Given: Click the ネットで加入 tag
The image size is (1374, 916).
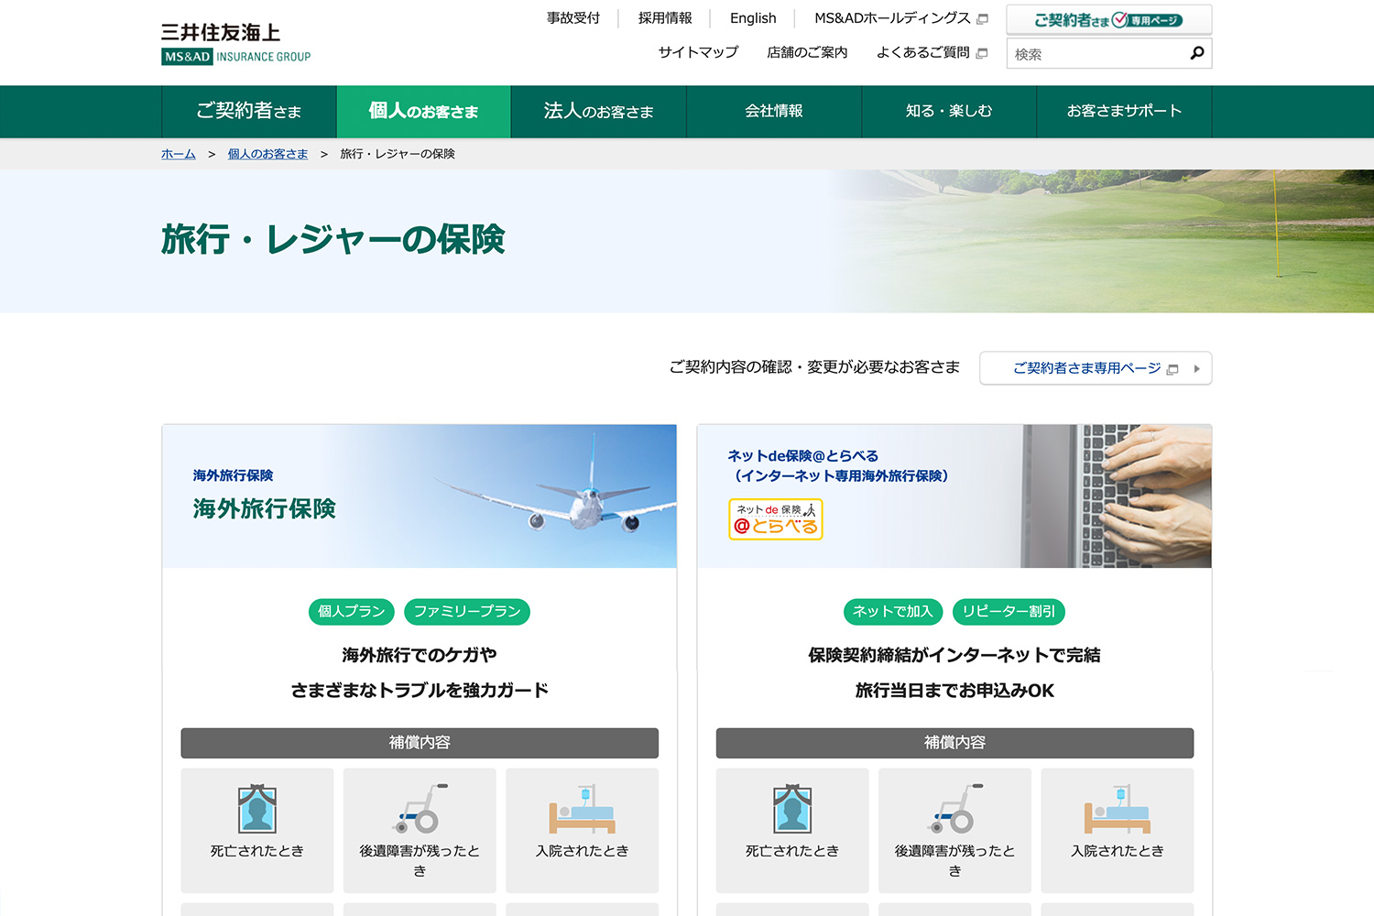Looking at the screenshot, I should coord(893,612).
